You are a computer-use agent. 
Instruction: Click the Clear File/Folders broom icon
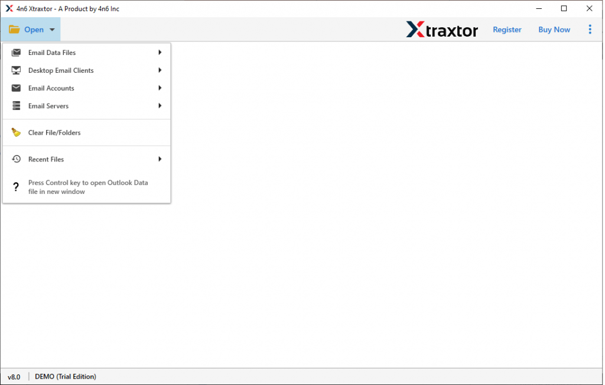[15, 132]
